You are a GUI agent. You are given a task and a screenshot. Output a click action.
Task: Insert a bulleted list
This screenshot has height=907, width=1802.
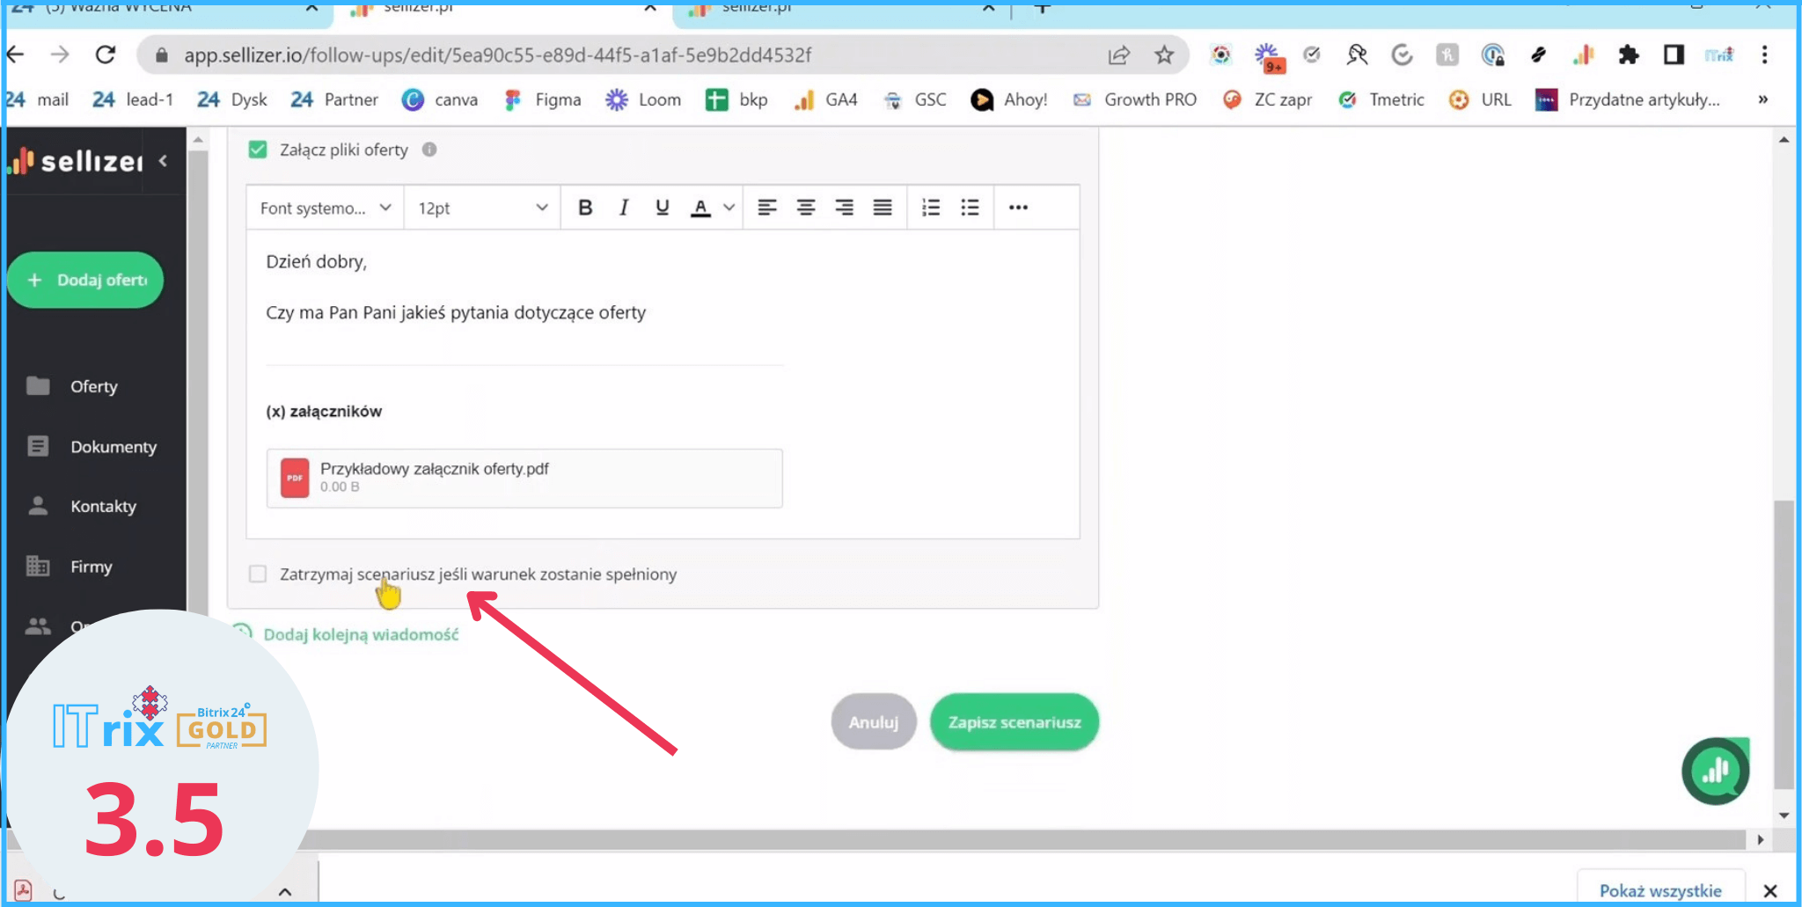coord(970,208)
